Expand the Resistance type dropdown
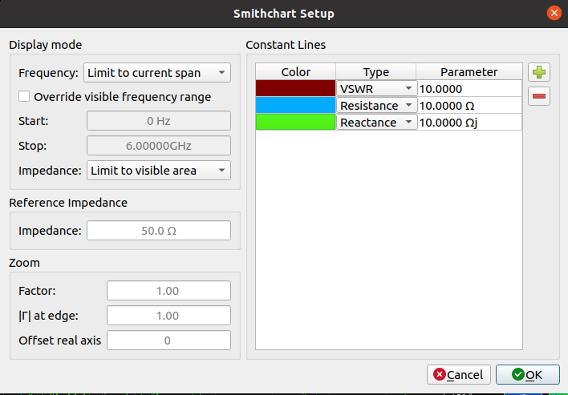The image size is (568, 395). pos(375,106)
